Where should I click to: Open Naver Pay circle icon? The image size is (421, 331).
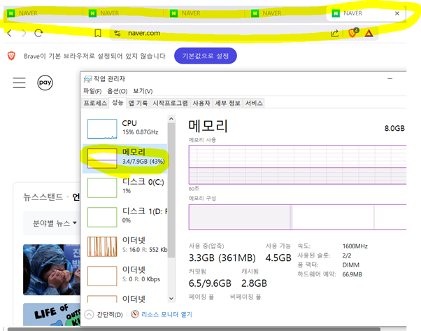[45, 83]
